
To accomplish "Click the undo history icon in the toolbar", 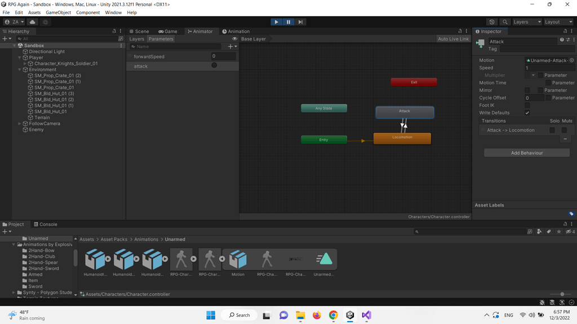I will (x=492, y=21).
